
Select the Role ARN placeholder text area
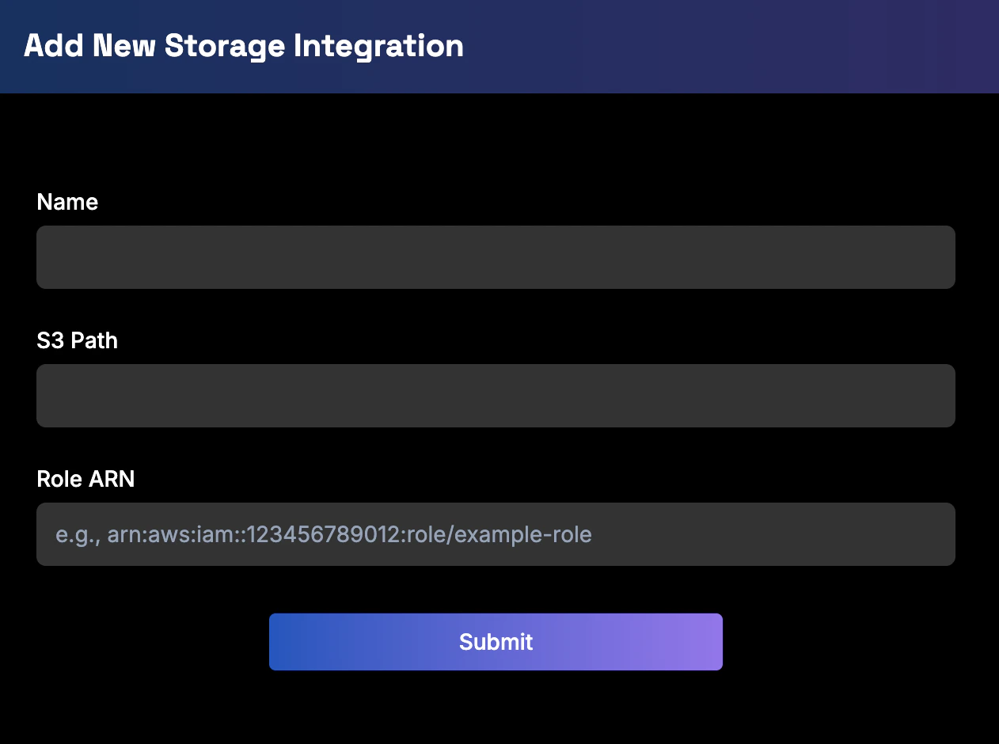coord(322,533)
